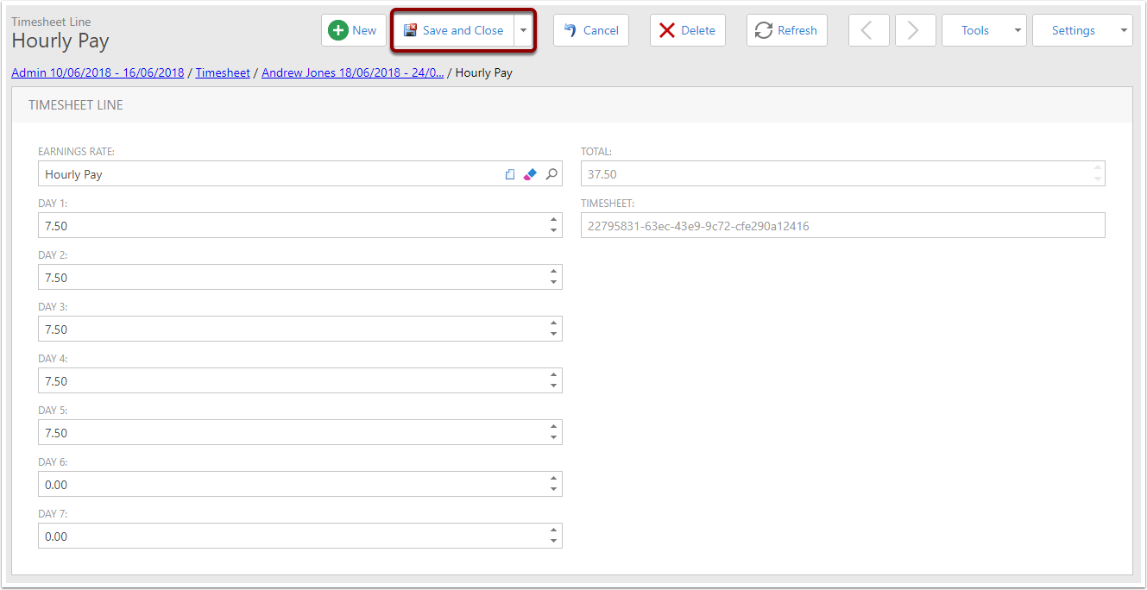The height and width of the screenshot is (590, 1147).
Task: Cancel the timesheet line edits
Action: coord(591,30)
